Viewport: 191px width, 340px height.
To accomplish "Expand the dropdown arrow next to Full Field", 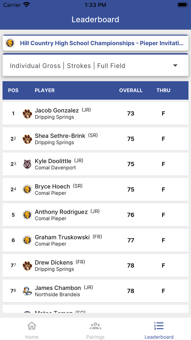I will [175, 66].
